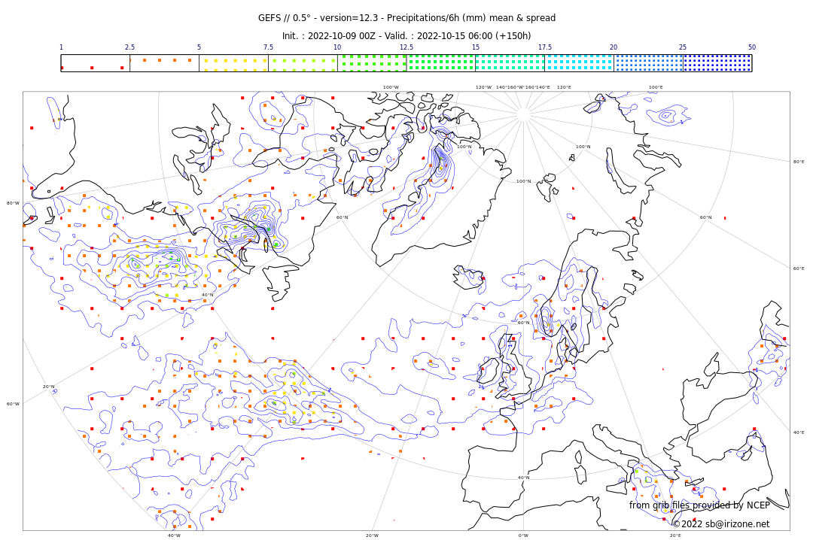Viewport: 813px width, 540px height.
Task: Click the sb@irizone.net copyright text
Action: click(x=720, y=524)
